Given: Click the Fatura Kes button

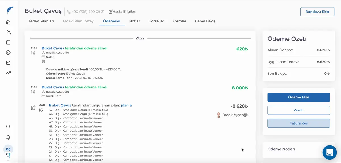Looking at the screenshot, I should [299, 123].
